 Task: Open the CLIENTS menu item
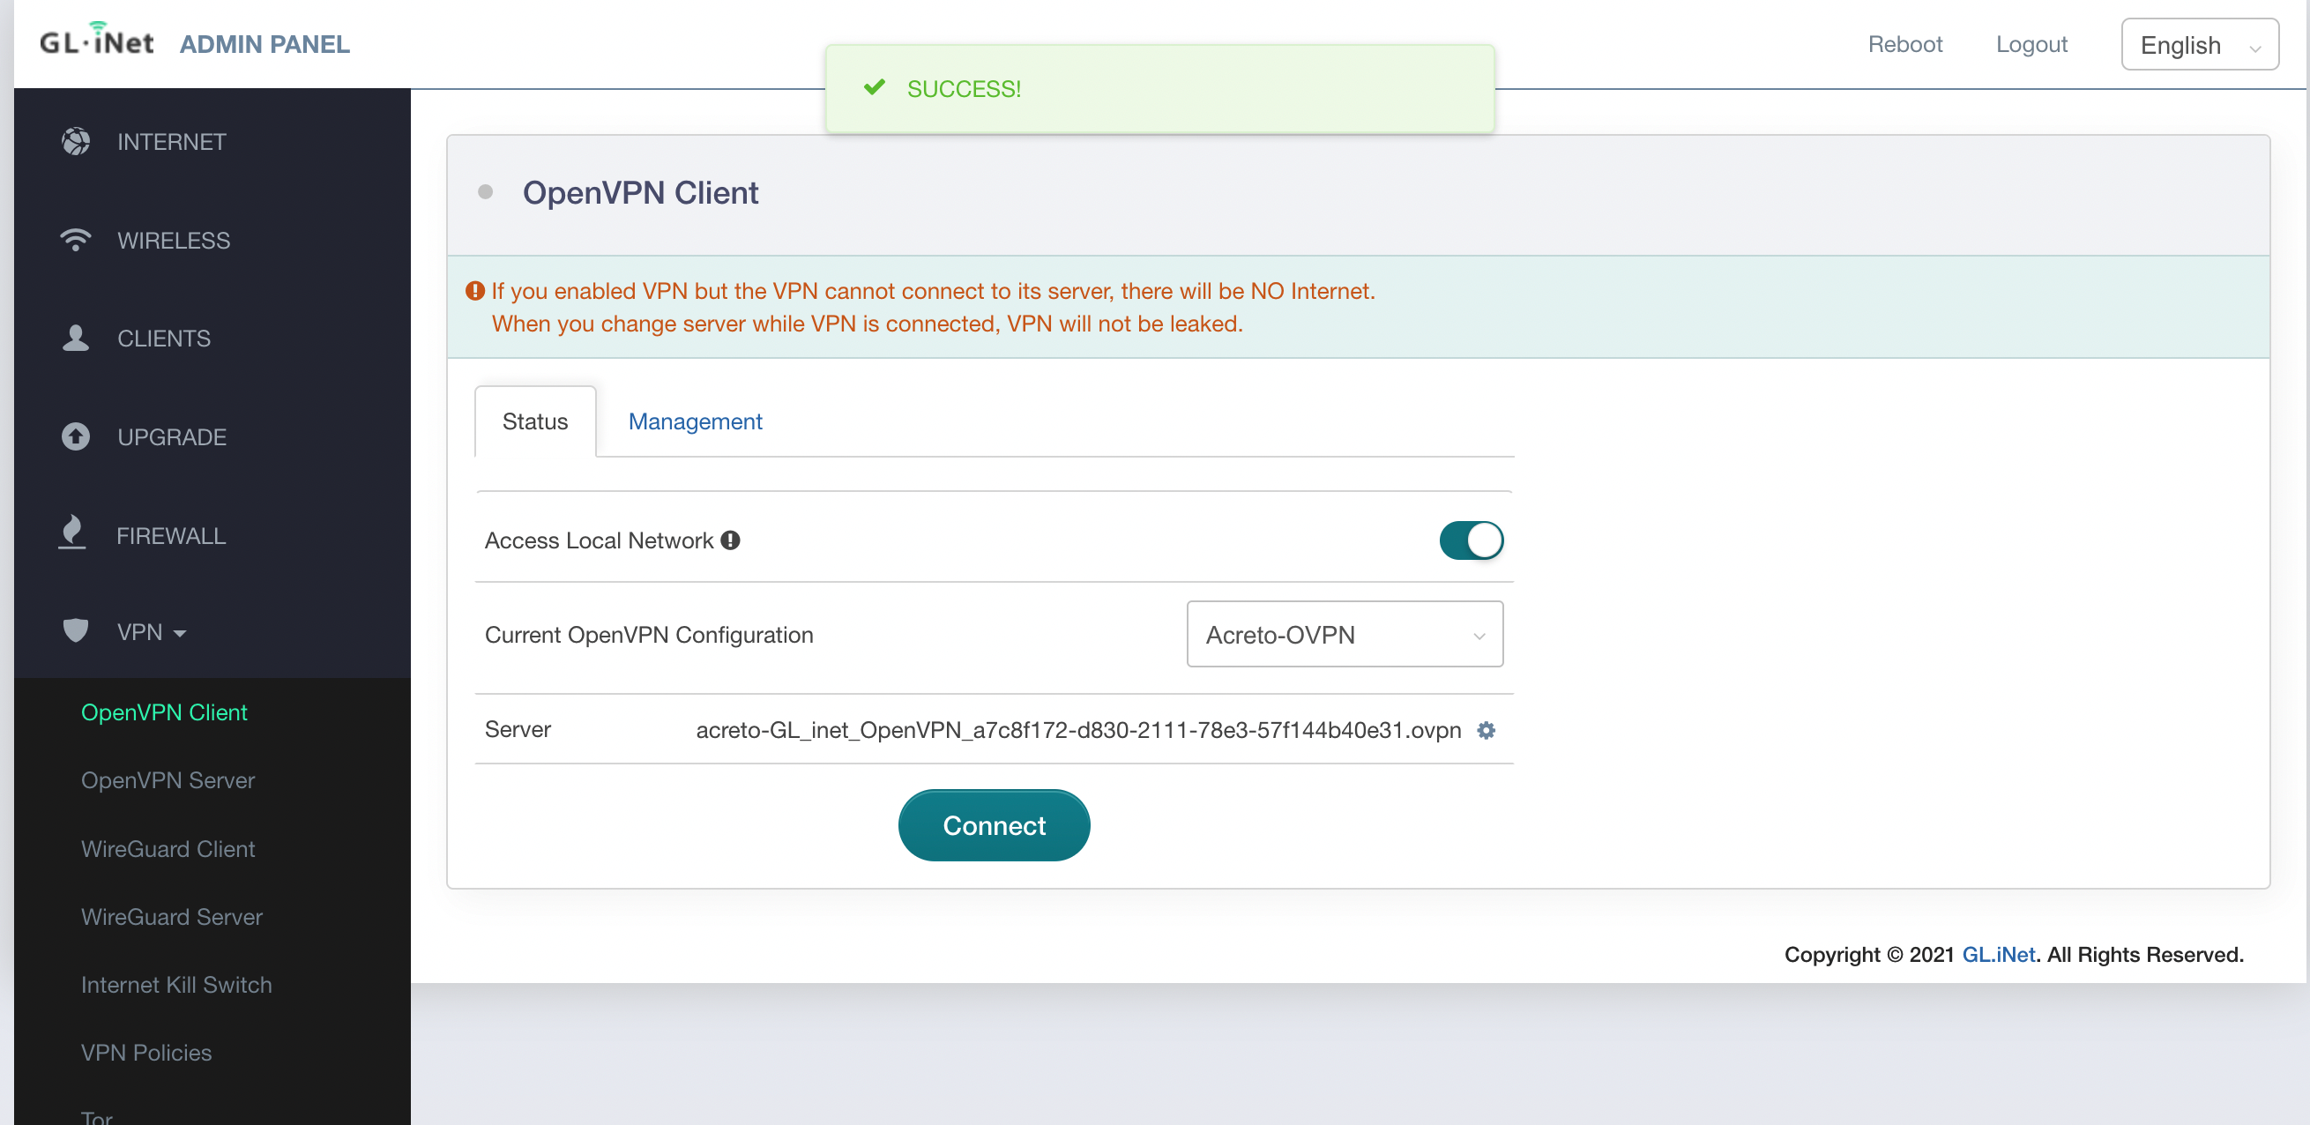point(164,339)
